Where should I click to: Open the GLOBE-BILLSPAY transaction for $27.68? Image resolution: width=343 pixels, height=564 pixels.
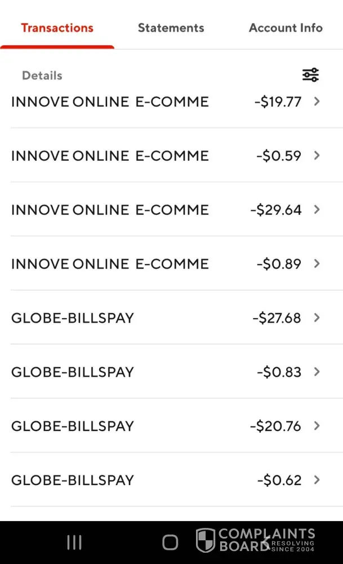pos(73,318)
